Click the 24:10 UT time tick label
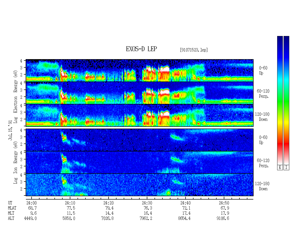 coord(70,203)
